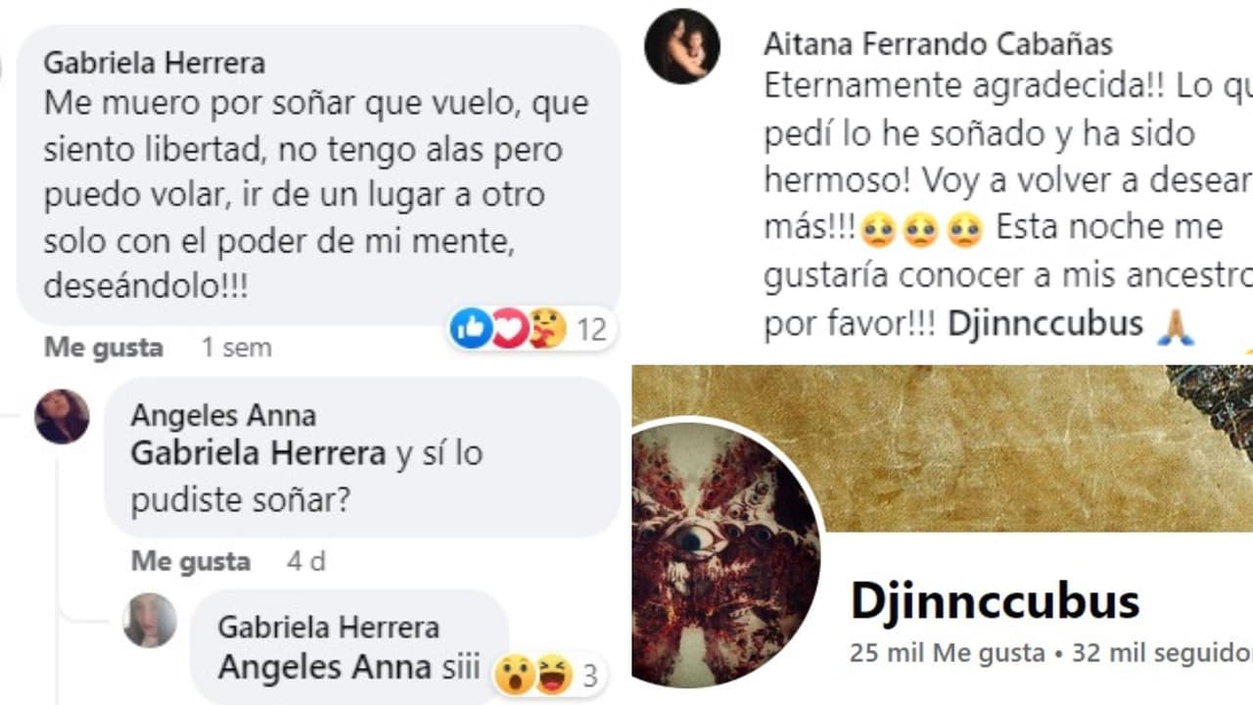Open Angeles Anna's profile picture
1253x705 pixels.
tap(62, 416)
